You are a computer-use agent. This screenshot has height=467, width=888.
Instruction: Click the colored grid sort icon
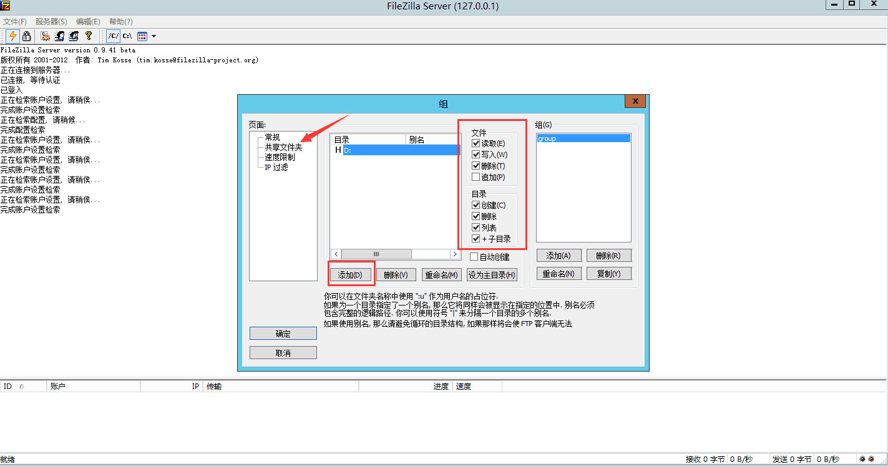(142, 36)
